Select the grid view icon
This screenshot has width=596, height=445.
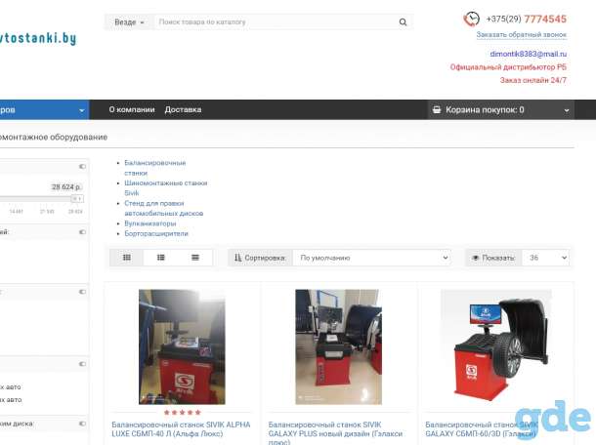[x=127, y=258]
